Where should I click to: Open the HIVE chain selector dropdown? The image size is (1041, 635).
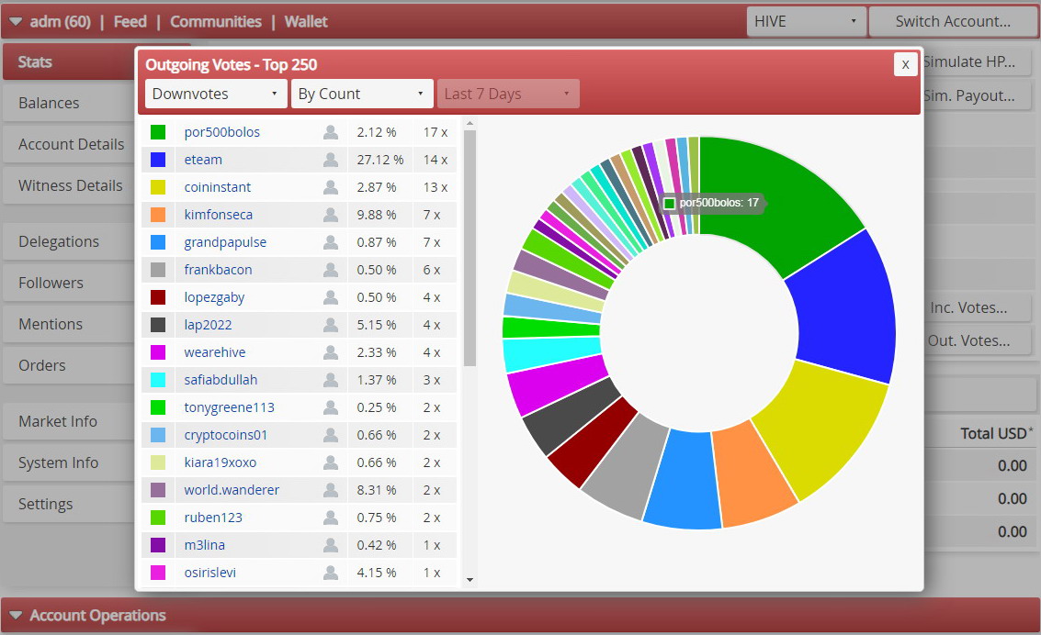806,21
